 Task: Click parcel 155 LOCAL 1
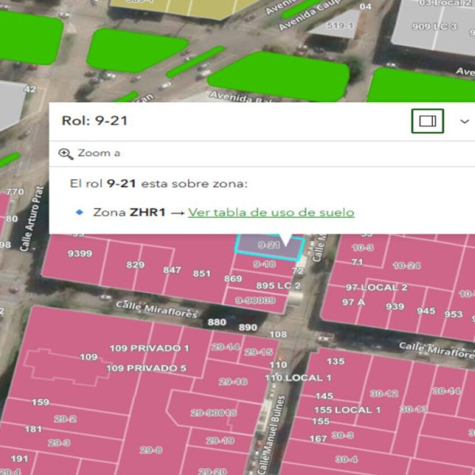pos(347,410)
